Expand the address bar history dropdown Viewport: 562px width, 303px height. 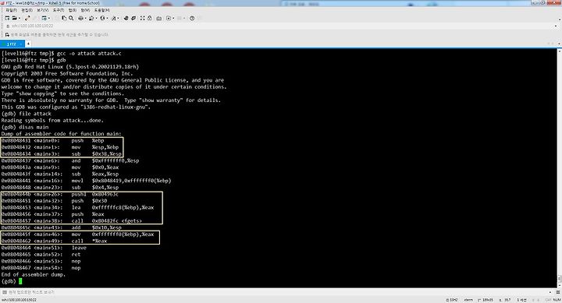pyautogui.click(x=556, y=26)
